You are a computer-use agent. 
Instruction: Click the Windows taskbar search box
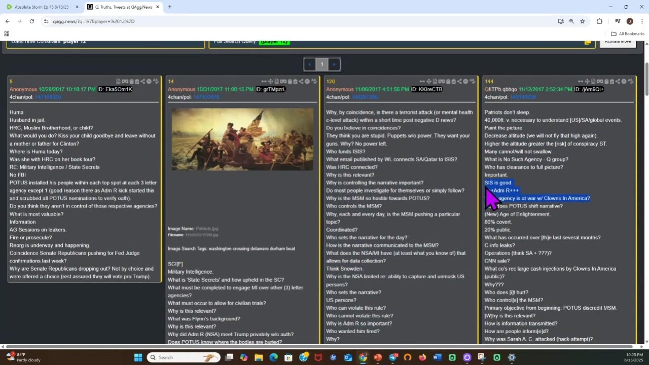184,357
